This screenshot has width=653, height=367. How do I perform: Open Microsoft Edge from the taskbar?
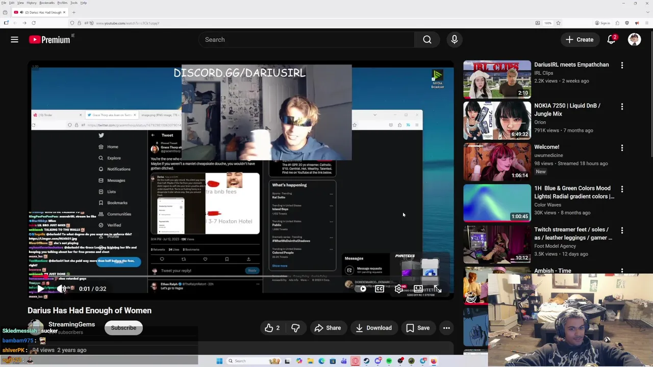pos(321,361)
